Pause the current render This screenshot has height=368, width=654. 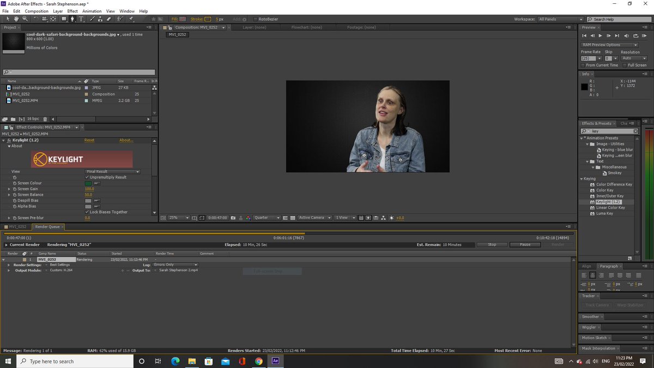click(525, 245)
